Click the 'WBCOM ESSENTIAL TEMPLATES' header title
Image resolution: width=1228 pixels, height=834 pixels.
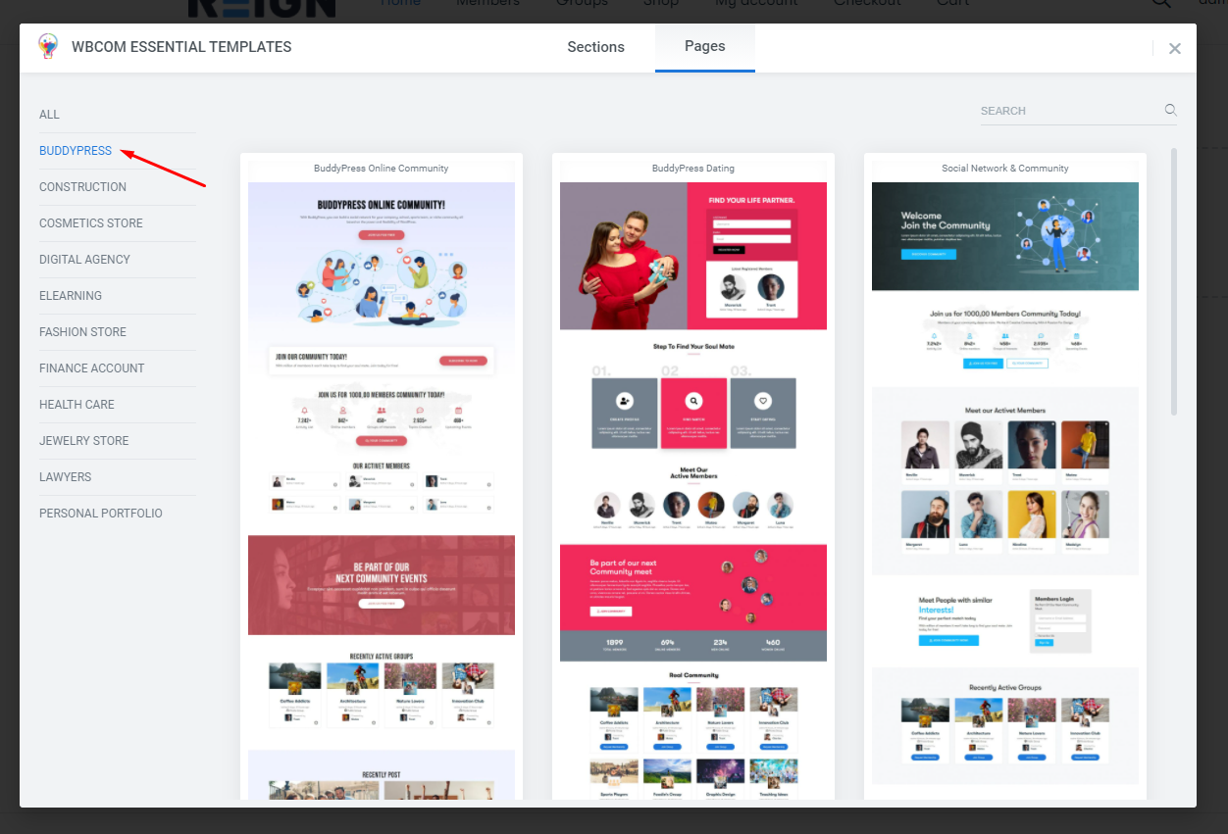[x=181, y=47]
